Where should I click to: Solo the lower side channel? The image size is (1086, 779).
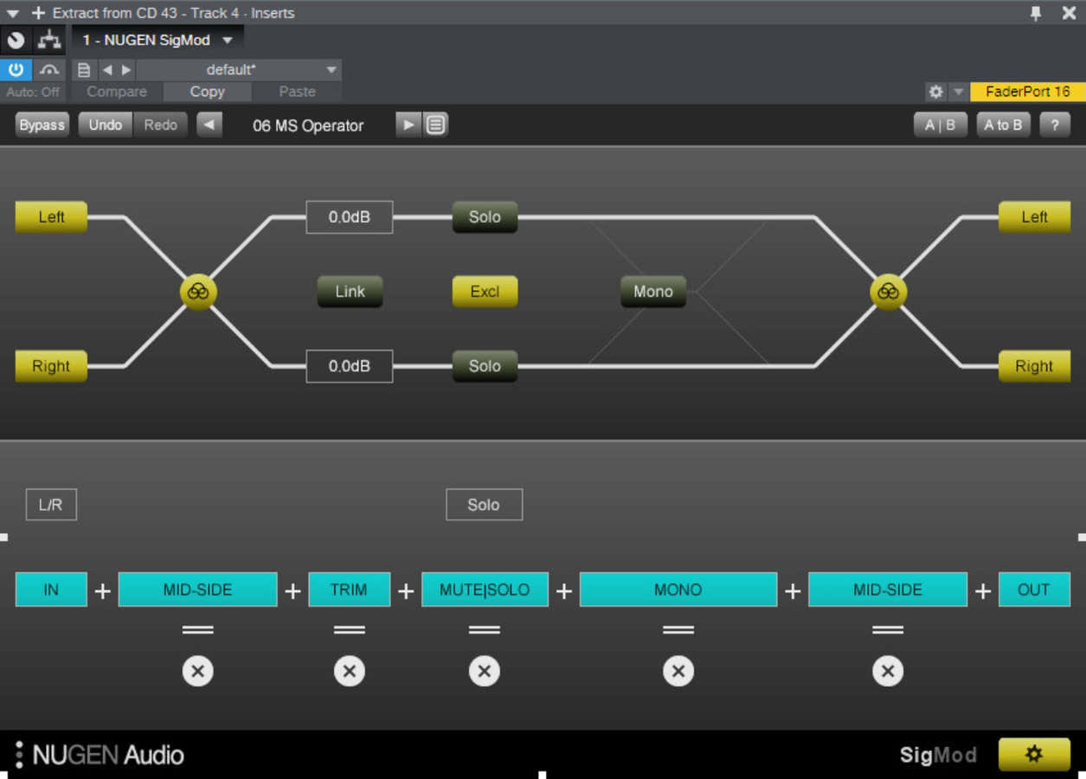(485, 366)
